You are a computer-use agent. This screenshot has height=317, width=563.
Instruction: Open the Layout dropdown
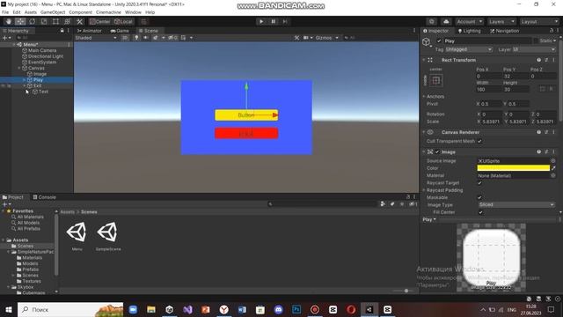pyautogui.click(x=539, y=21)
